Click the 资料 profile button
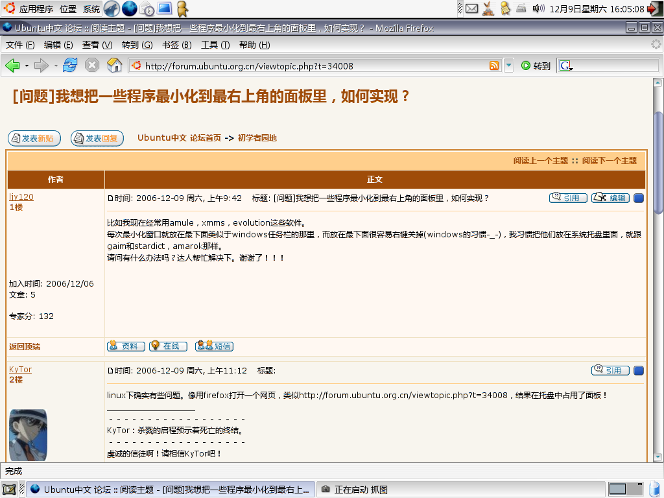Image resolution: width=664 pixels, height=498 pixels. click(126, 346)
